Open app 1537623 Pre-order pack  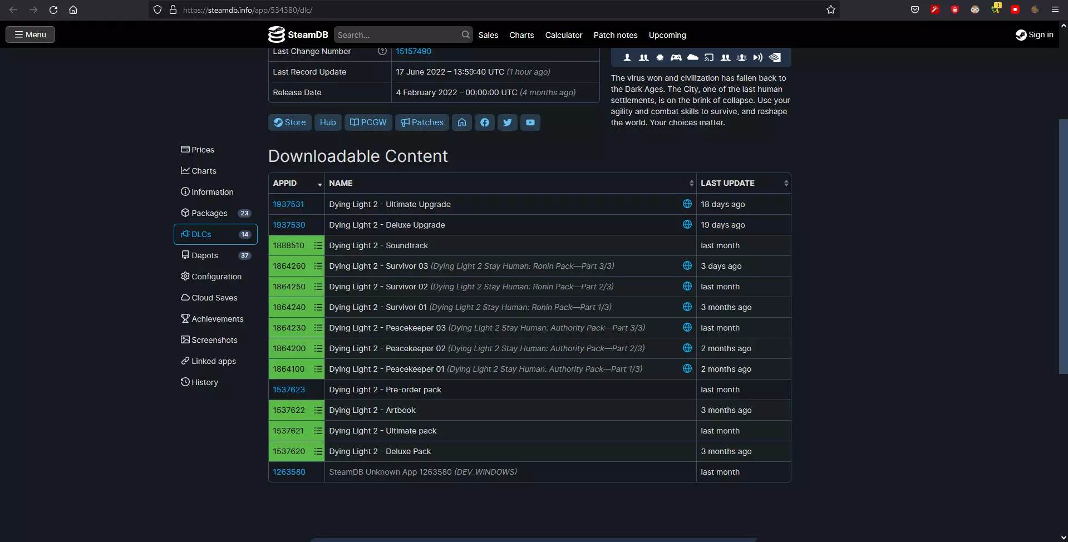(x=289, y=390)
